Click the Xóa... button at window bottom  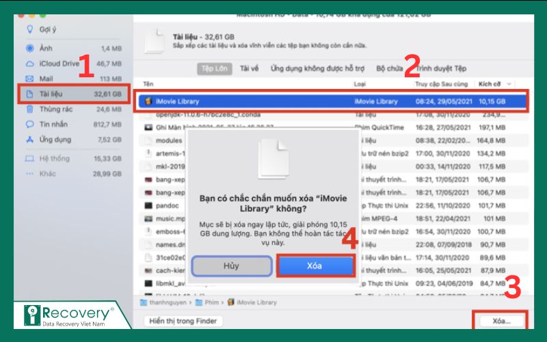pyautogui.click(x=501, y=321)
